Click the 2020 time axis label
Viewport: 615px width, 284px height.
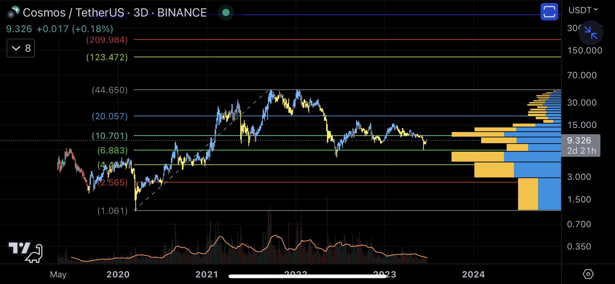[x=118, y=274]
